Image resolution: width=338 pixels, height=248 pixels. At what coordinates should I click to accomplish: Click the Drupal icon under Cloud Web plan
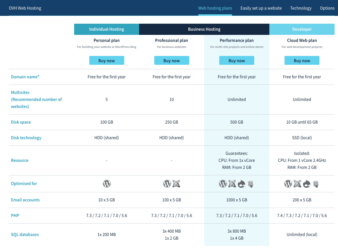(x=307, y=184)
